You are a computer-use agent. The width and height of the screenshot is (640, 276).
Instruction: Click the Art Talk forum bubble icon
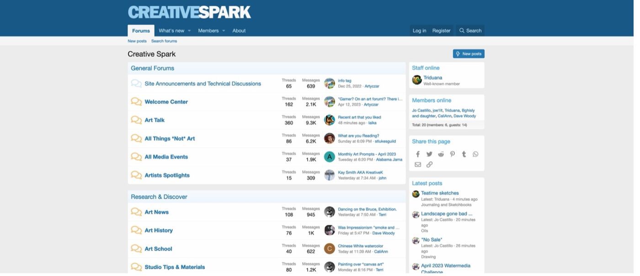136,120
